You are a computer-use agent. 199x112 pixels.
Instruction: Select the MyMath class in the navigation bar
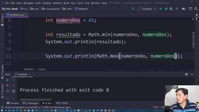click(81, 9)
